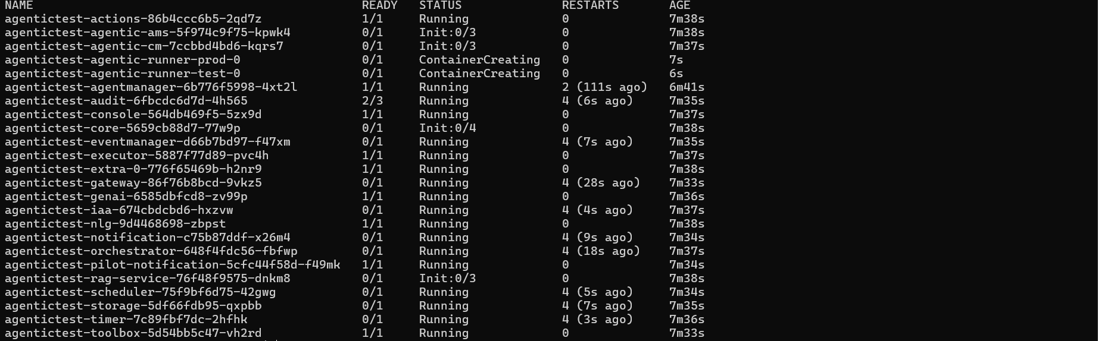Click Init:0/3 status of rag-service pod

[x=447, y=279]
